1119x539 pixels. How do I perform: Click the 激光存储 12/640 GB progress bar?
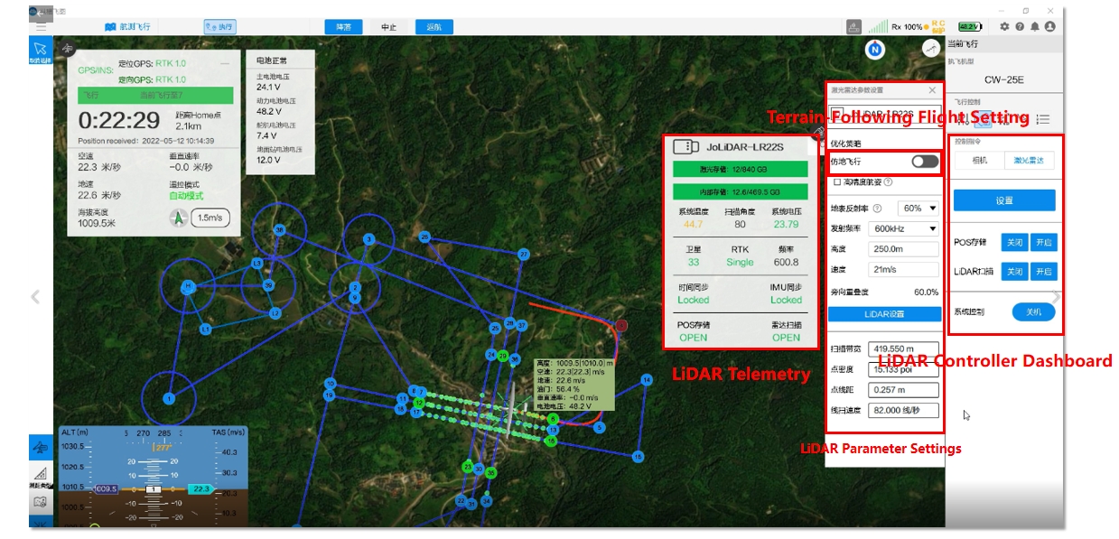(739, 169)
